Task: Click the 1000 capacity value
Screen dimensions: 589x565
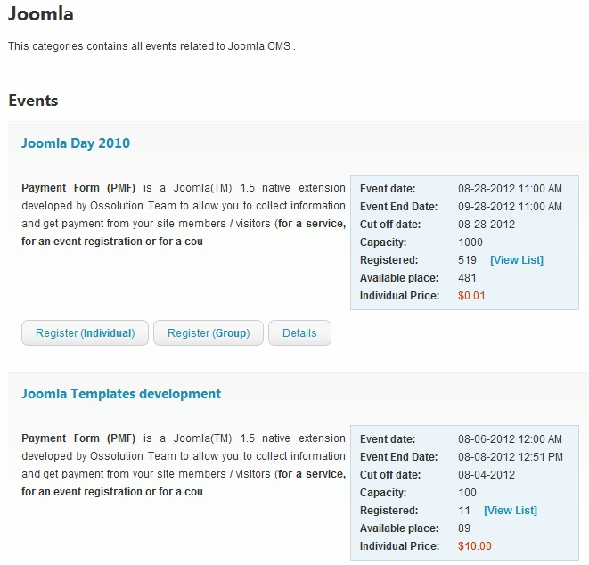Action: pos(470,242)
